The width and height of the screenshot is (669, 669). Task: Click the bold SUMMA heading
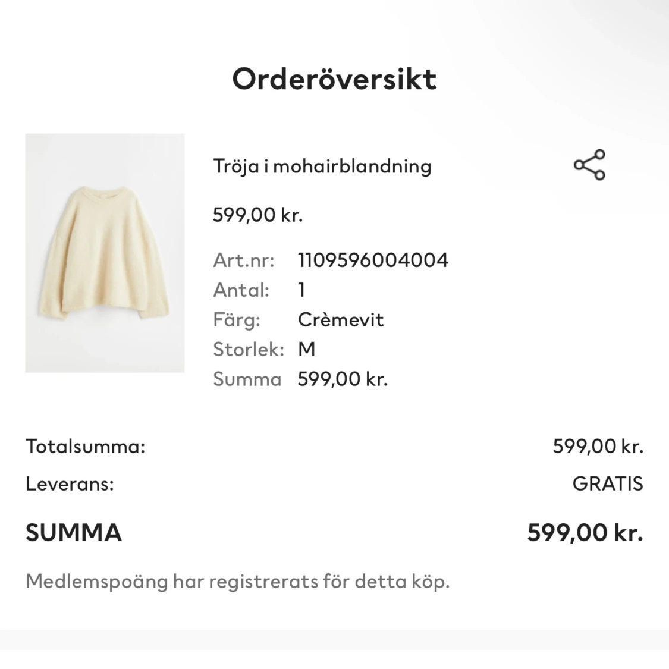73,532
